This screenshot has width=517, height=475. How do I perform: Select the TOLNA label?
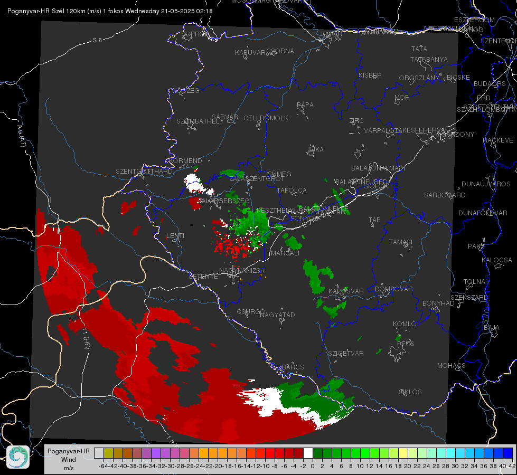[474, 282]
